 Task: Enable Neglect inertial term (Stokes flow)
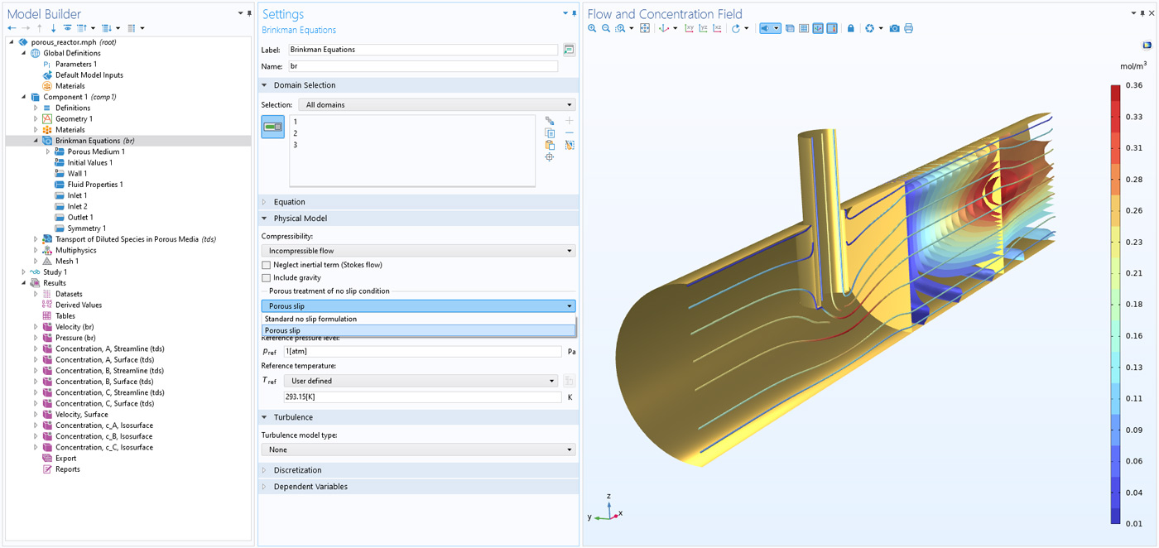(x=267, y=265)
